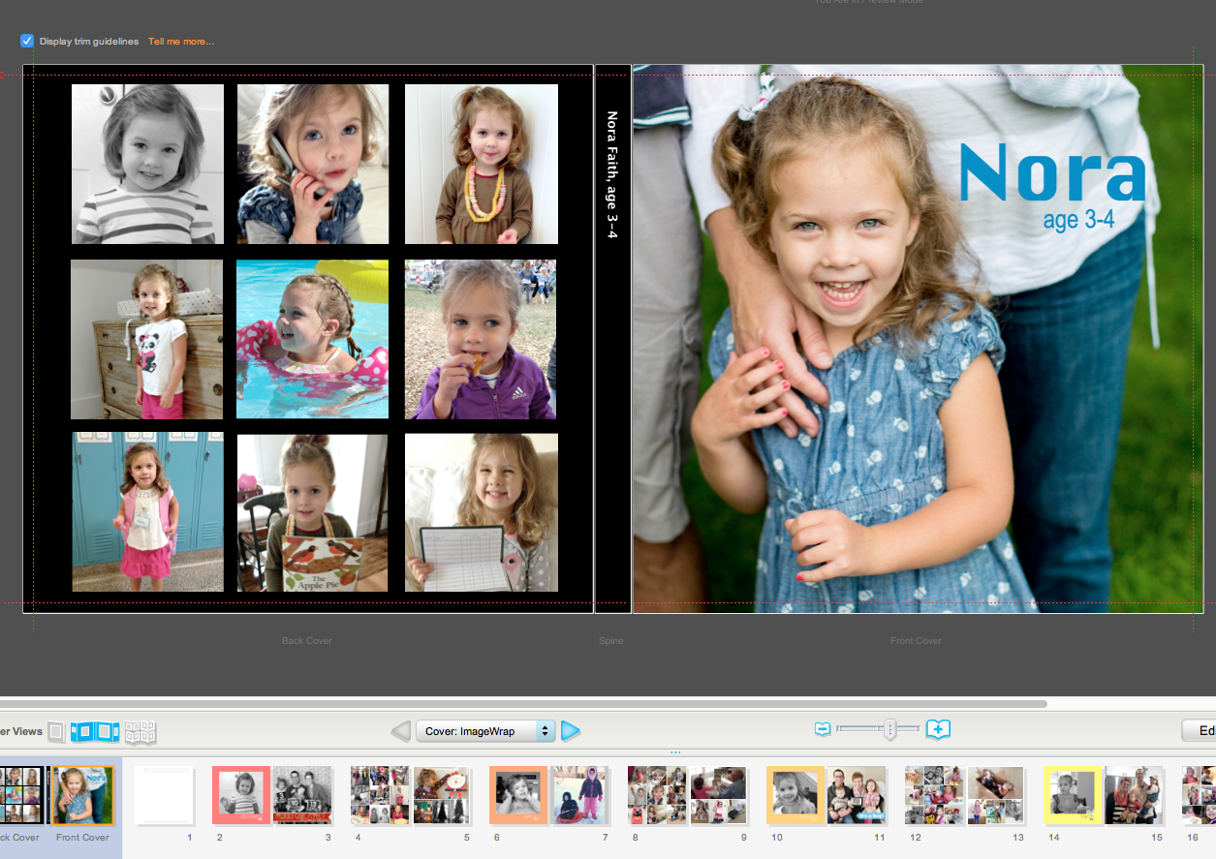Image resolution: width=1216 pixels, height=859 pixels.
Task: Click the Back Cover label below the preview
Action: 307,641
